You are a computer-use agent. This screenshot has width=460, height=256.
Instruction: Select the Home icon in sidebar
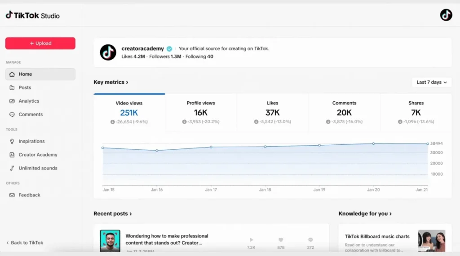12,74
